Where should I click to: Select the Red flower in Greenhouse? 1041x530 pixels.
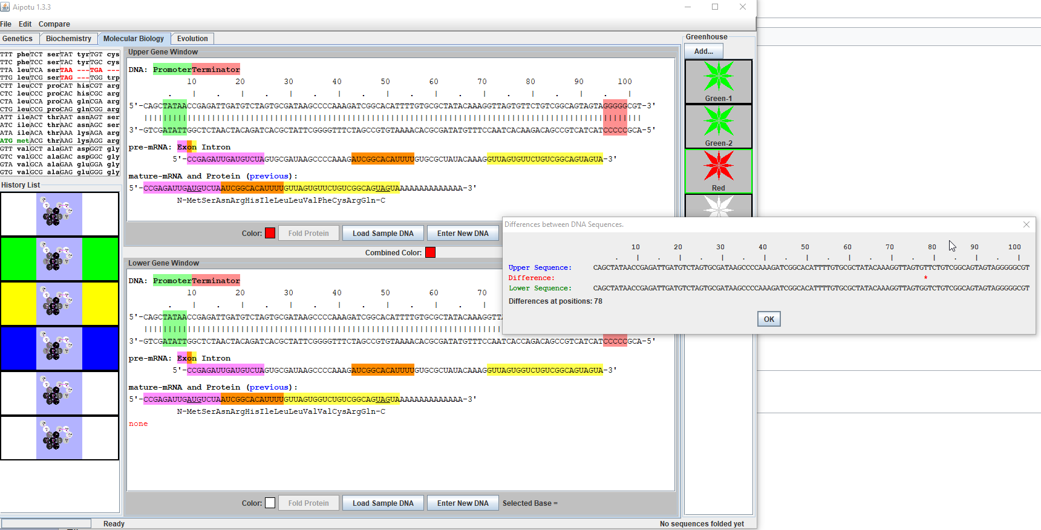click(718, 171)
